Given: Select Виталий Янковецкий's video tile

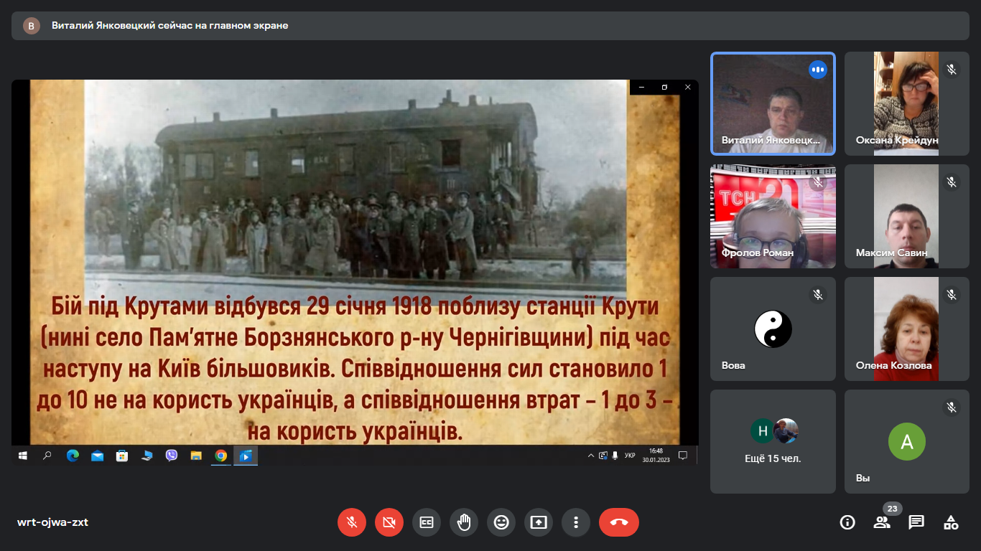Looking at the screenshot, I should coord(773,103).
